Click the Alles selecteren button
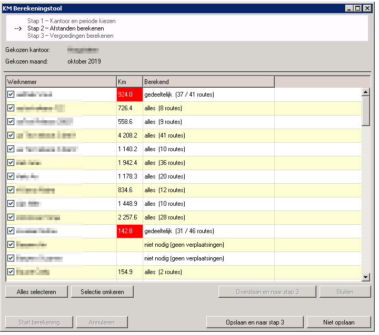The height and width of the screenshot is (335, 379). pyautogui.click(x=36, y=292)
